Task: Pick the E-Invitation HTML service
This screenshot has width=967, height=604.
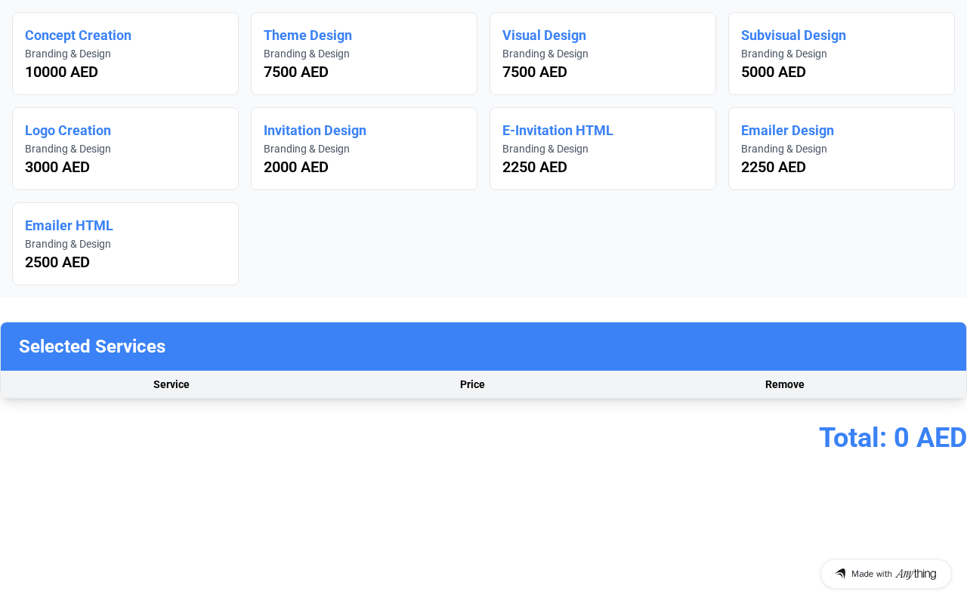Action: tap(603, 149)
